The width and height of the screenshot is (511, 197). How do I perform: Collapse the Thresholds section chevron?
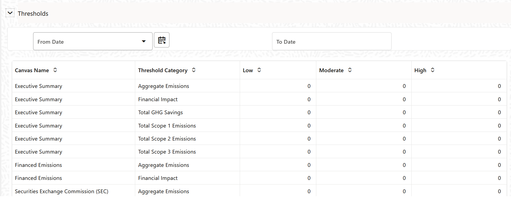10,13
